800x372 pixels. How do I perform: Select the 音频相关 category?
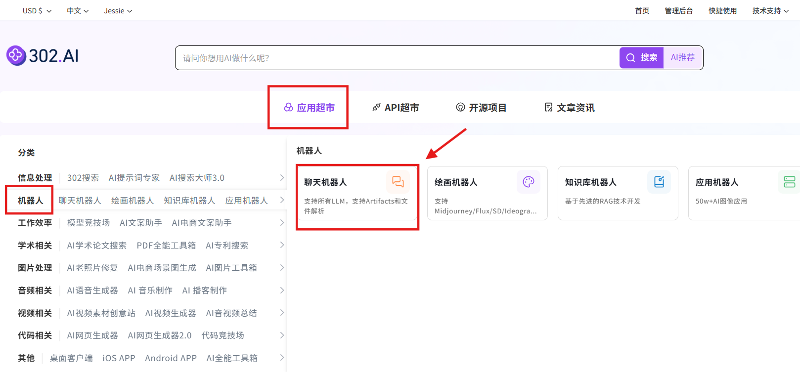(35, 290)
